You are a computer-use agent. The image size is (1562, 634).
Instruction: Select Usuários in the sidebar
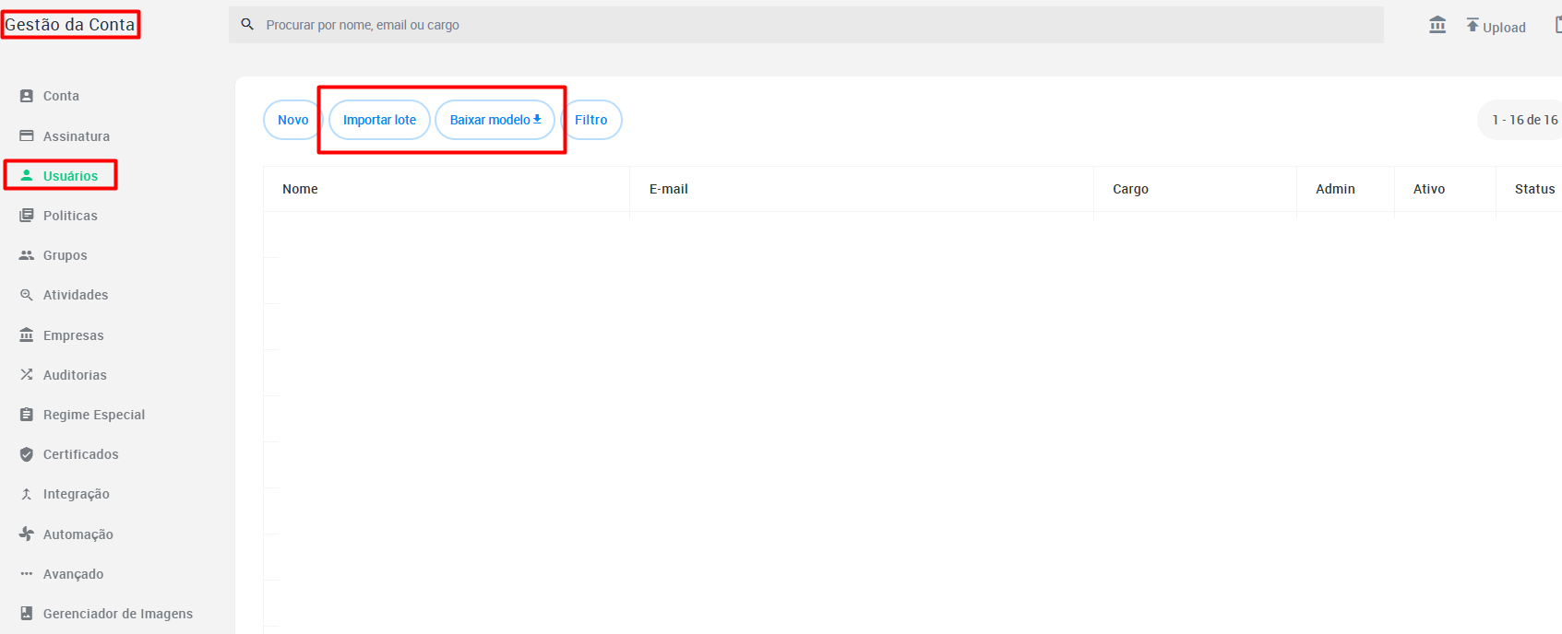tap(70, 176)
